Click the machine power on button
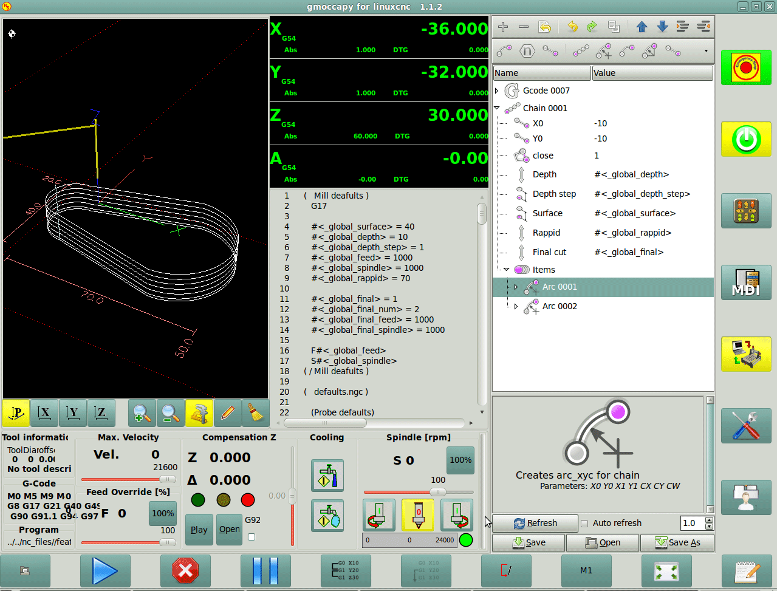Image resolution: width=777 pixels, height=591 pixels. [x=746, y=139]
